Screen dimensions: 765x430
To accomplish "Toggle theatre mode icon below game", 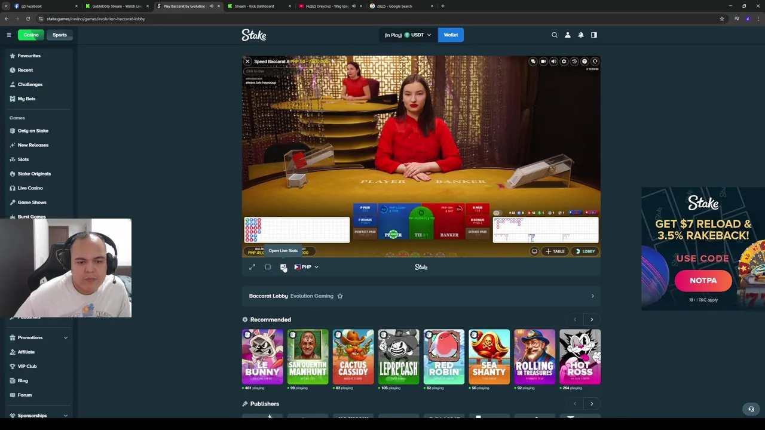I will pyautogui.click(x=268, y=267).
